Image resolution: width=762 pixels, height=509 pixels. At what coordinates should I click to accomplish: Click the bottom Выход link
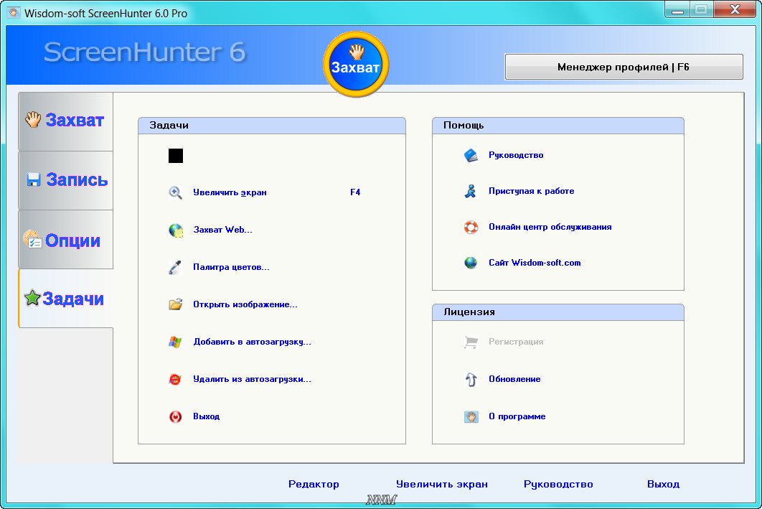(663, 484)
